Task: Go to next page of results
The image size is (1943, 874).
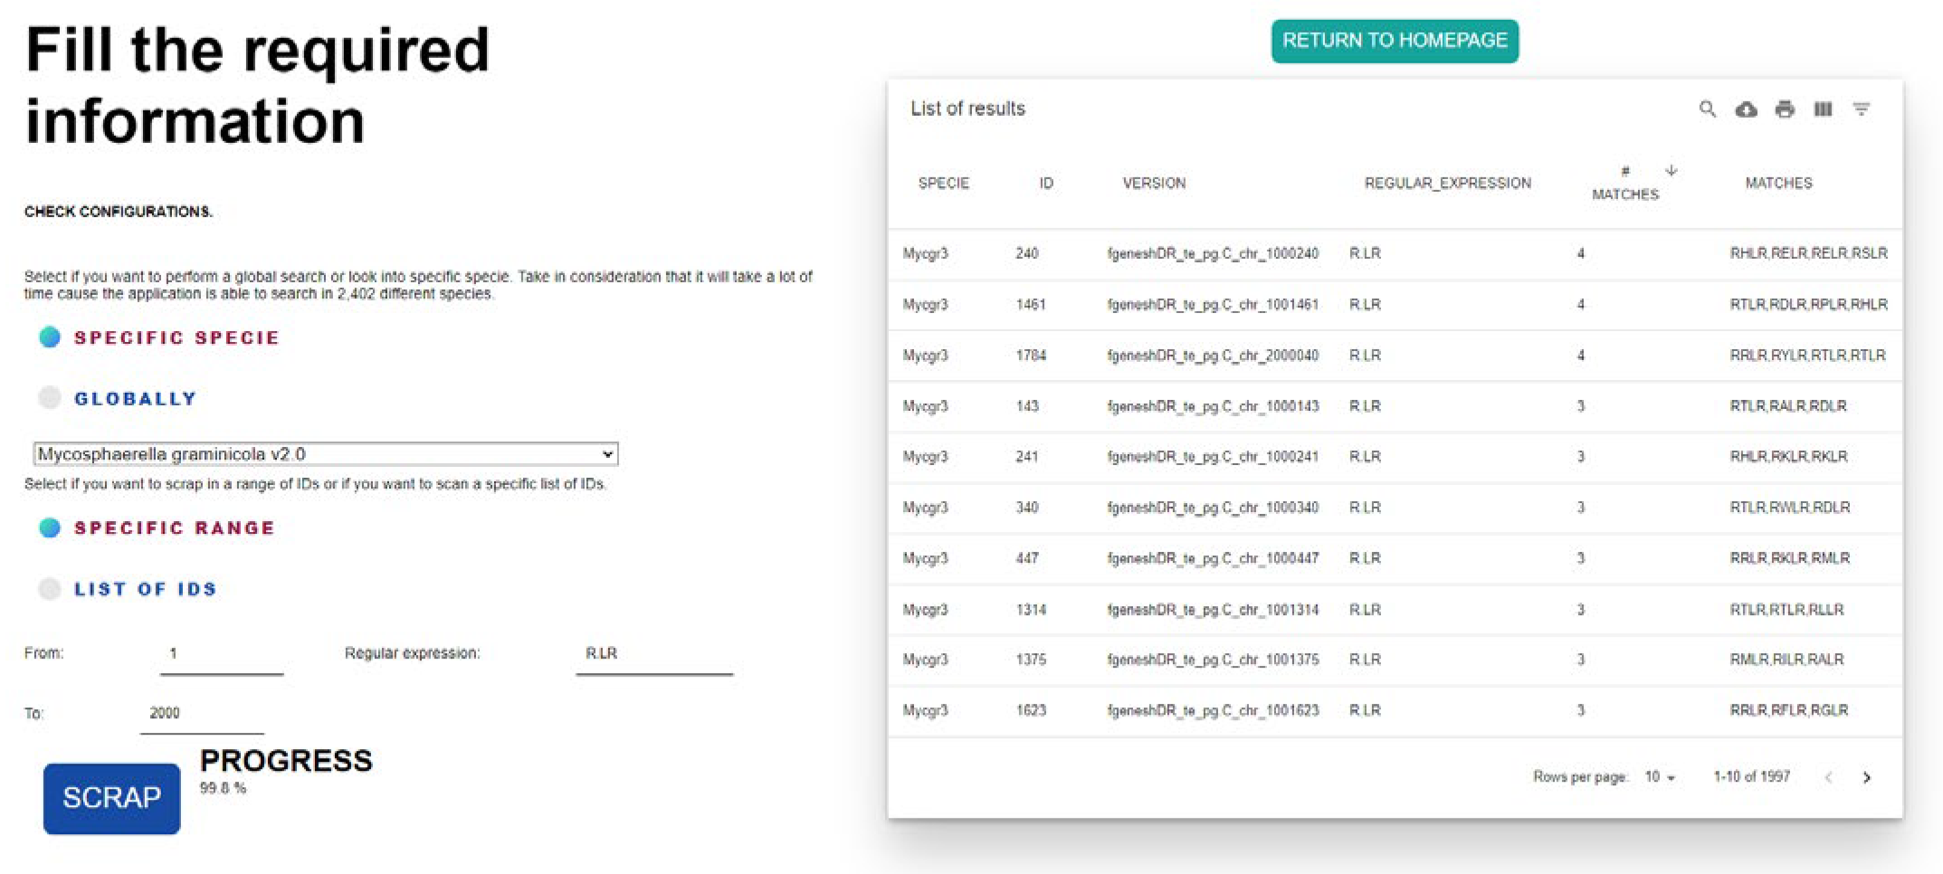Action: 1866,777
